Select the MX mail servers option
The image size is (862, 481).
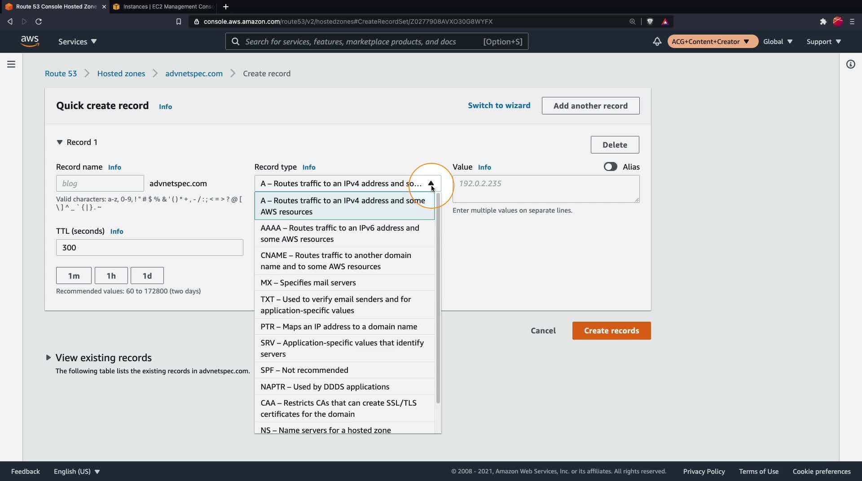click(344, 283)
